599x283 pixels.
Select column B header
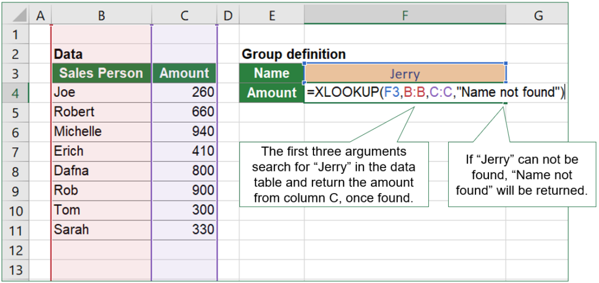pos(101,15)
